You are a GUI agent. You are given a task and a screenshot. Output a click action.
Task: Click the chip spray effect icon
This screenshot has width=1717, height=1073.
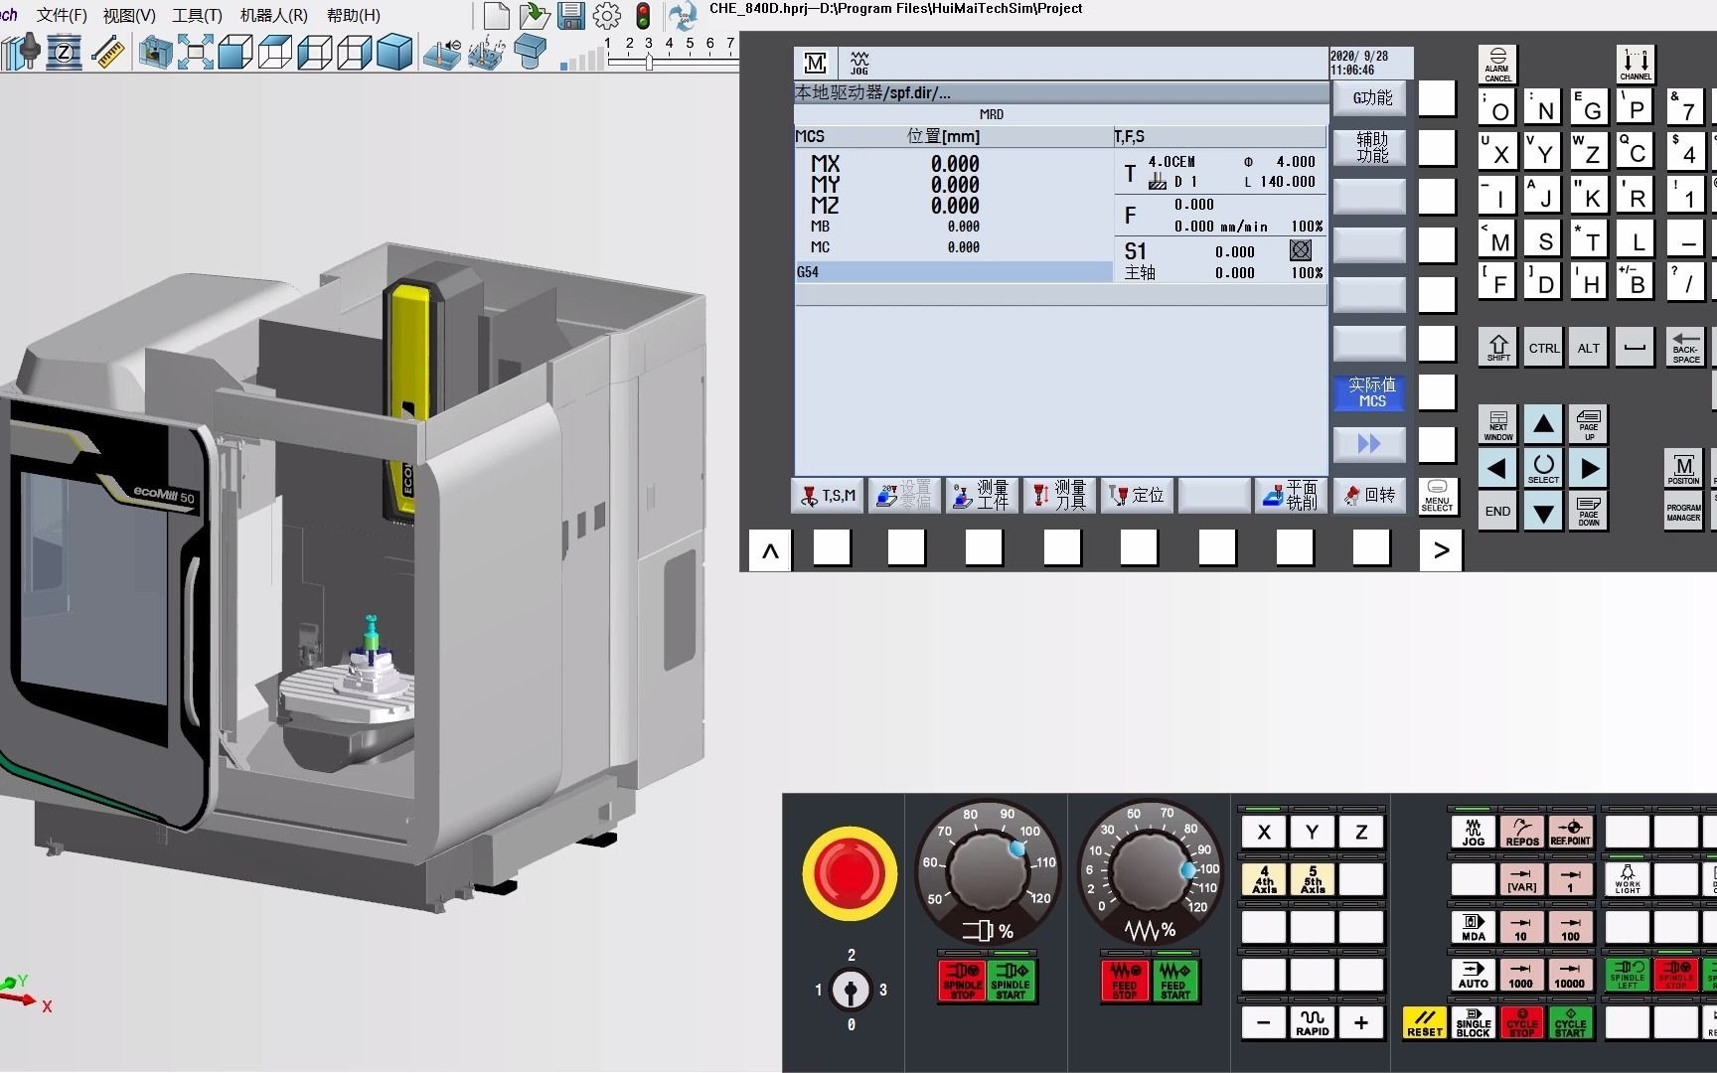(486, 52)
